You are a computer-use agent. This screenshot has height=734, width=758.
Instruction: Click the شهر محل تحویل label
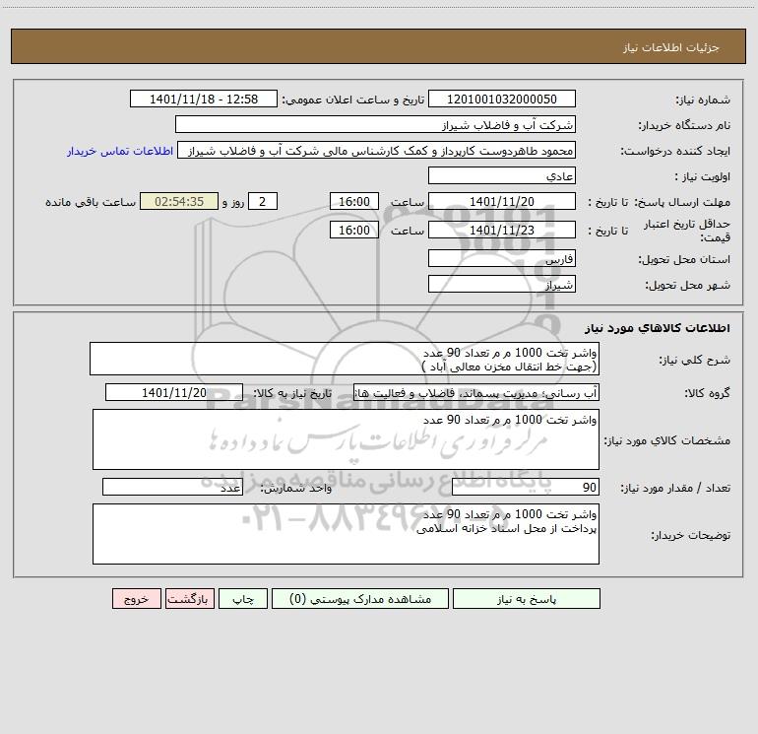tap(687, 285)
